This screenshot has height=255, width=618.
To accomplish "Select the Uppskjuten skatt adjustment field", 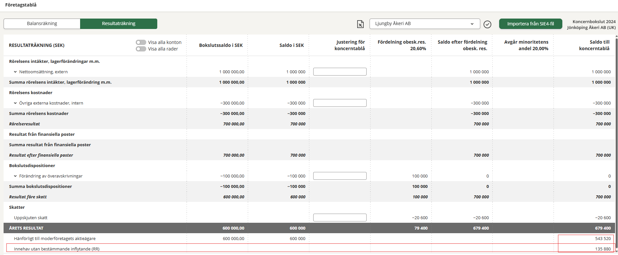I will pos(340,218).
